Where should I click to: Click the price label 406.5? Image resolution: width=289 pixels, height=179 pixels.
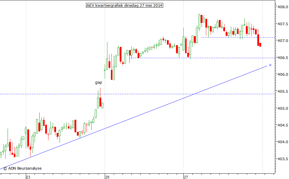283,58
